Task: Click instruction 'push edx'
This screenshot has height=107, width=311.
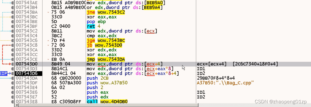Action: pyautogui.click(x=98, y=97)
